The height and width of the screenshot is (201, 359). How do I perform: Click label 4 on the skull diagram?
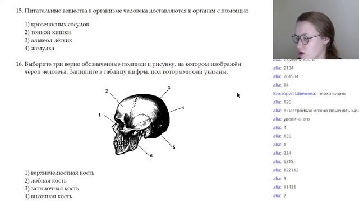pyautogui.click(x=183, y=107)
